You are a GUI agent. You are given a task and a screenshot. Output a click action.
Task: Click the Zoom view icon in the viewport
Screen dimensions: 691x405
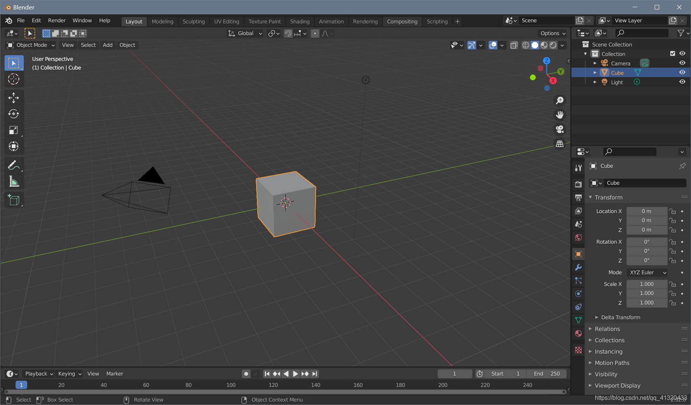point(560,100)
